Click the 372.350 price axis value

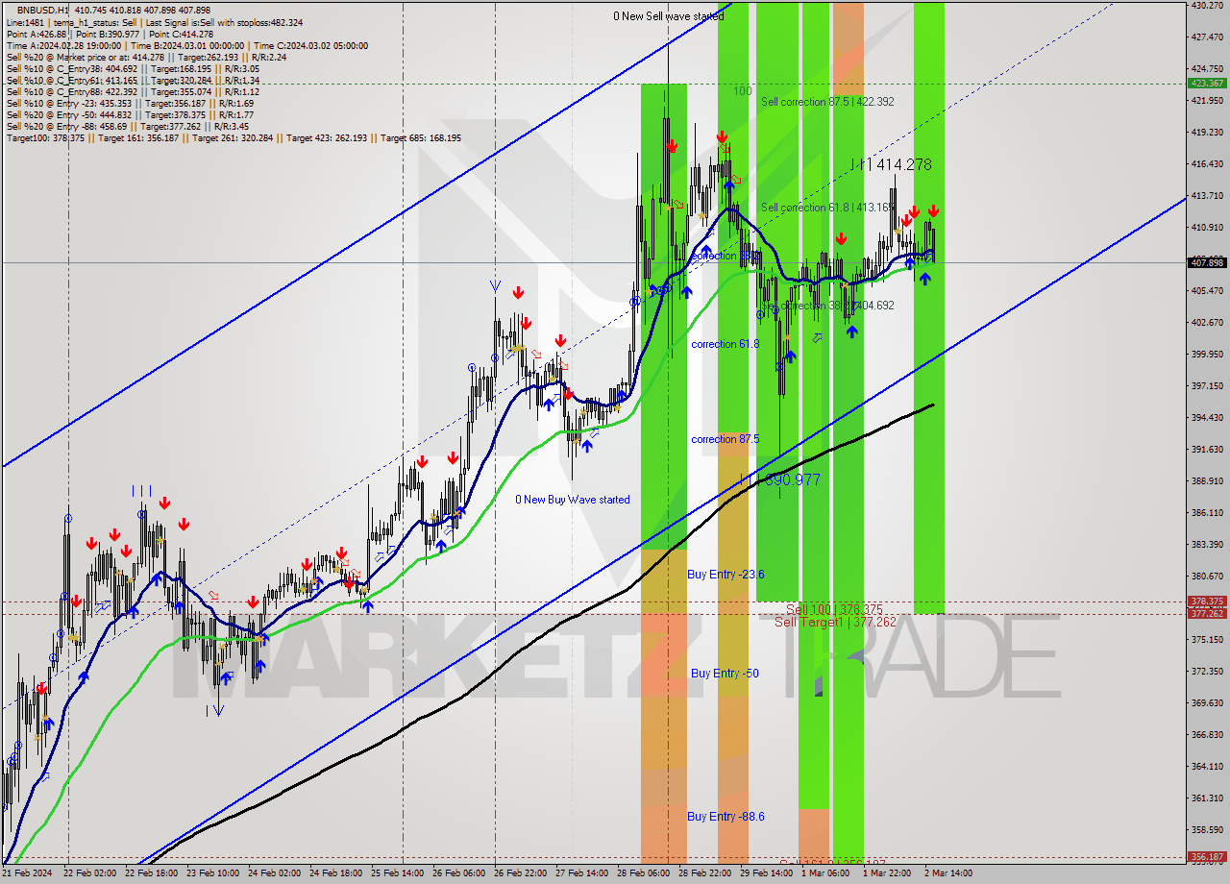pyautogui.click(x=1207, y=672)
